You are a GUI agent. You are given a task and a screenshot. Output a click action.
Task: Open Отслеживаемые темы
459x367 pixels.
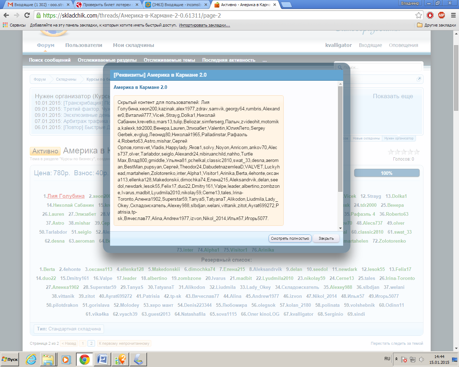[x=169, y=60]
